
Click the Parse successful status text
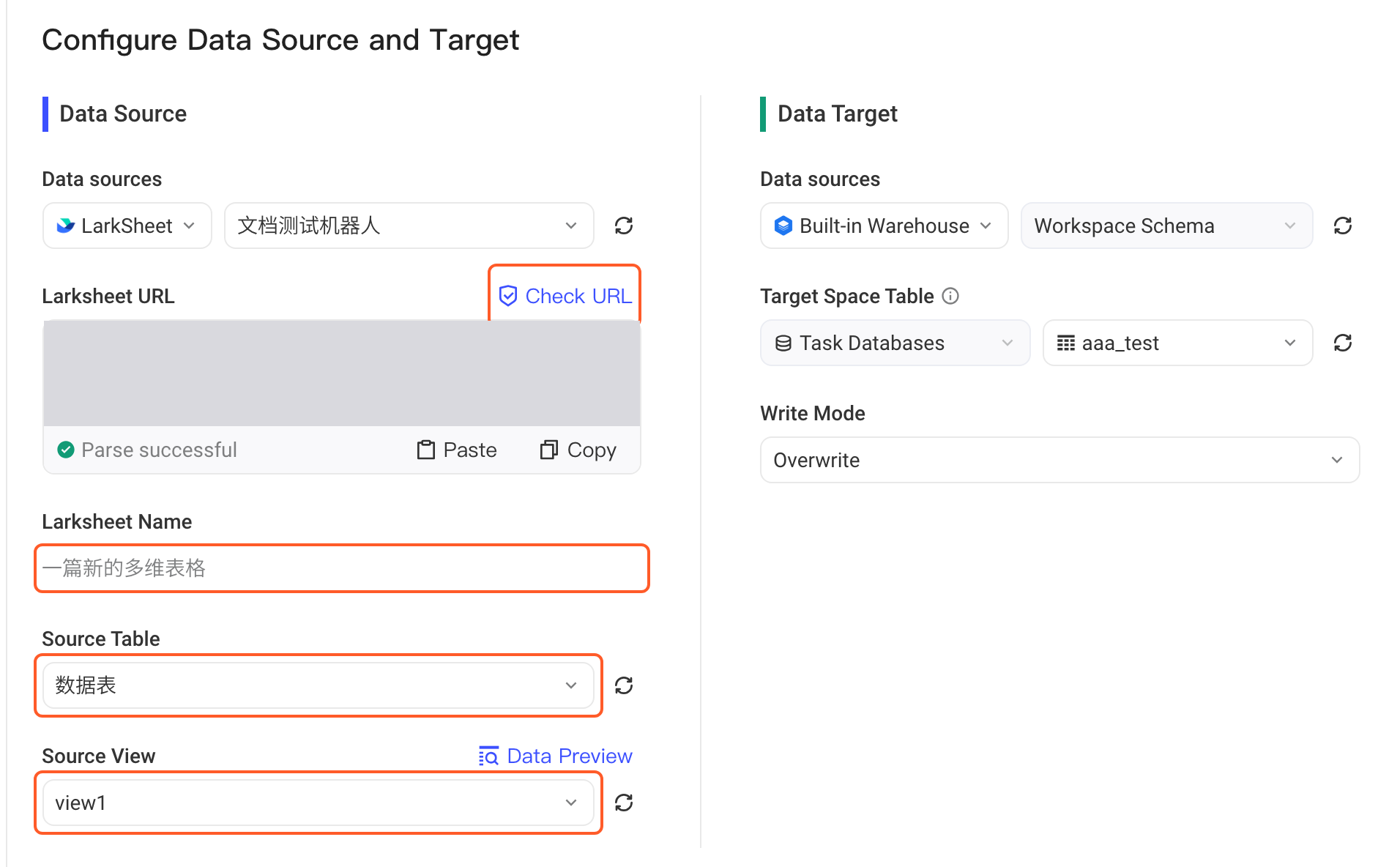click(159, 450)
